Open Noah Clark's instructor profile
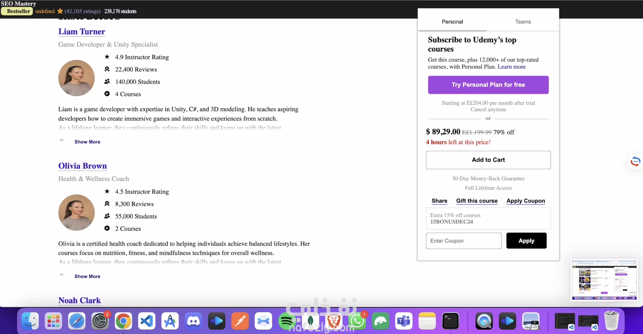The image size is (643, 334). pos(79,301)
